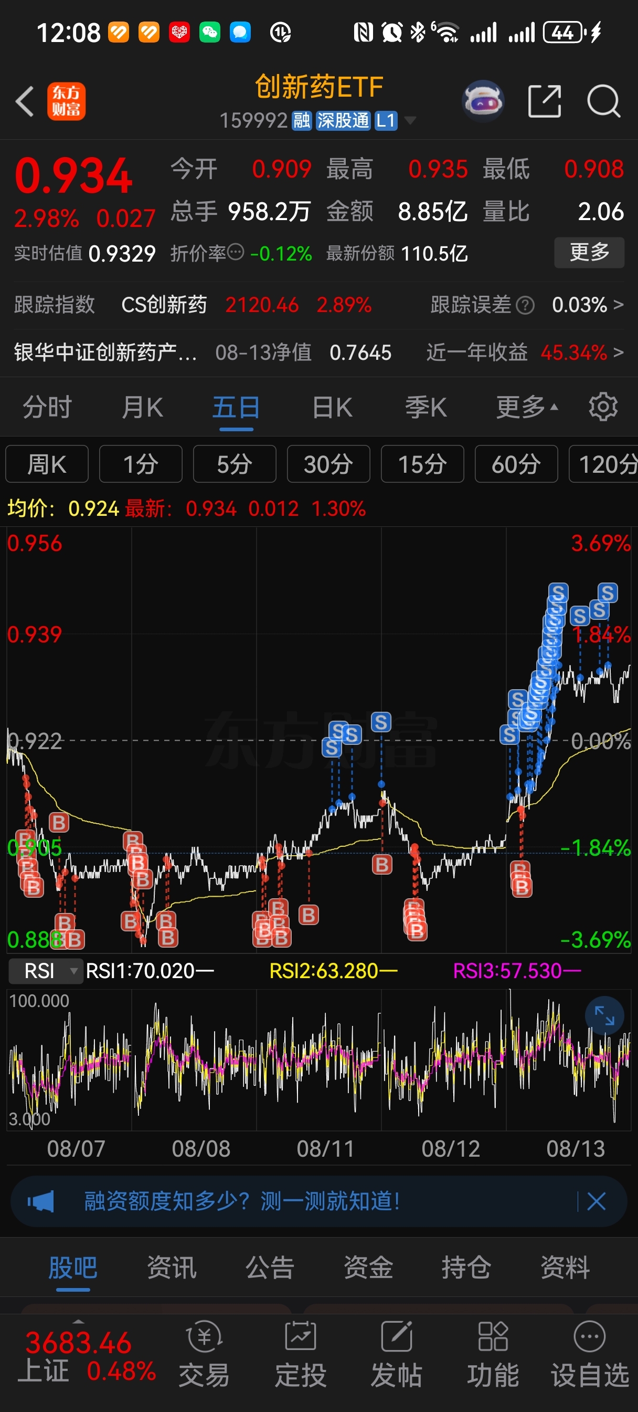Close the 融资额度 banner
The height and width of the screenshot is (1412, 638).
597,1201
